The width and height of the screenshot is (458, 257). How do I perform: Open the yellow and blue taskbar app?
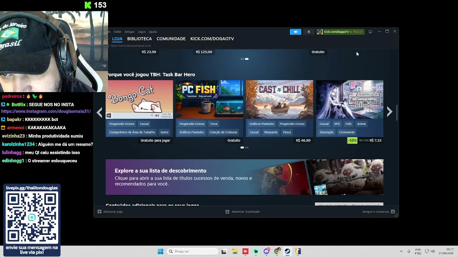[298, 251]
